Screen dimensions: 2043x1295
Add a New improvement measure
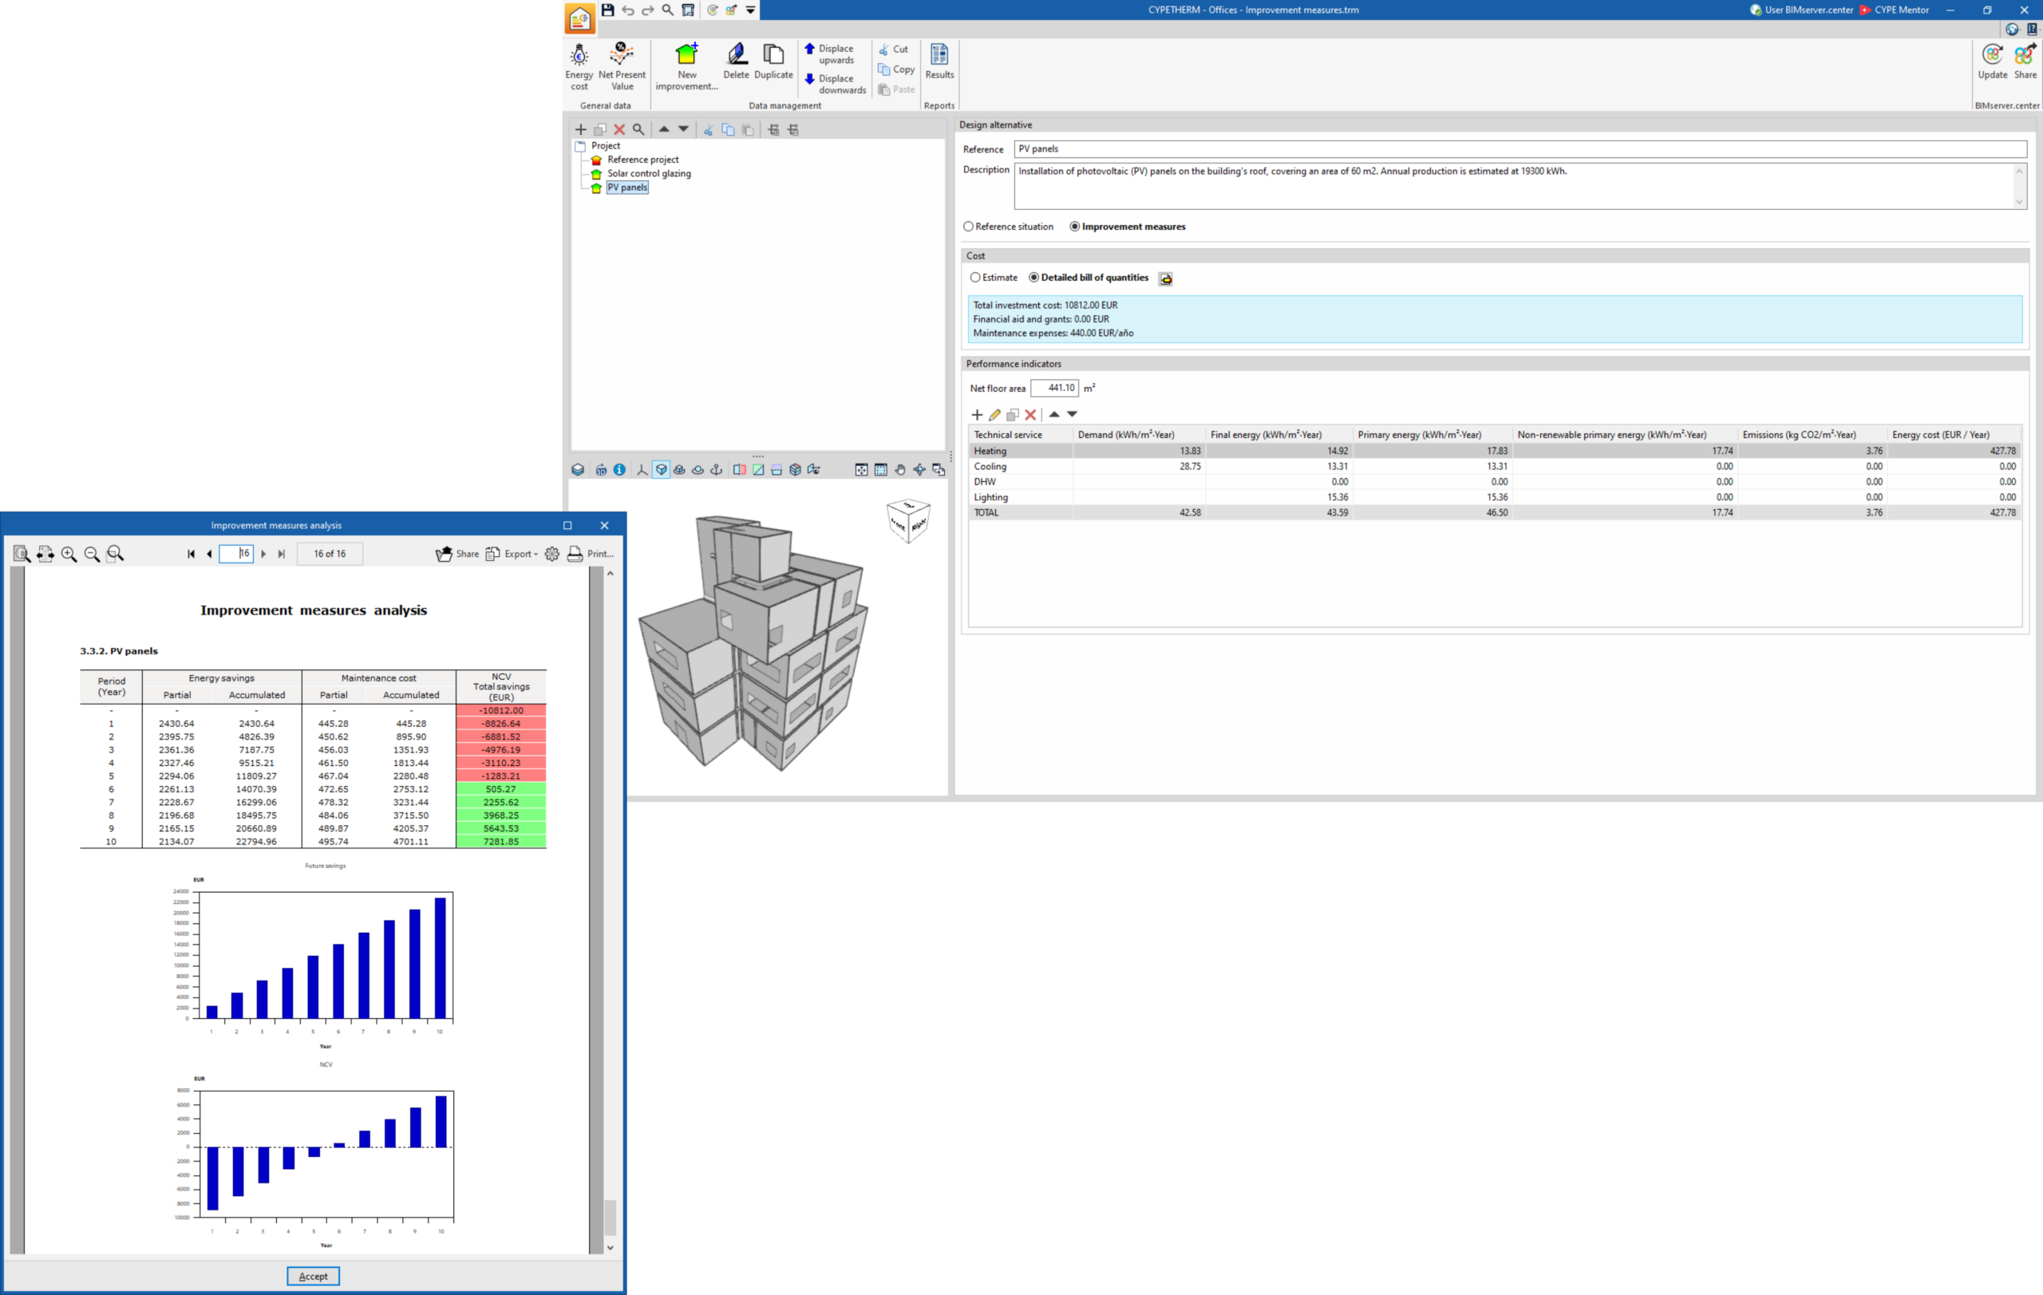686,66
